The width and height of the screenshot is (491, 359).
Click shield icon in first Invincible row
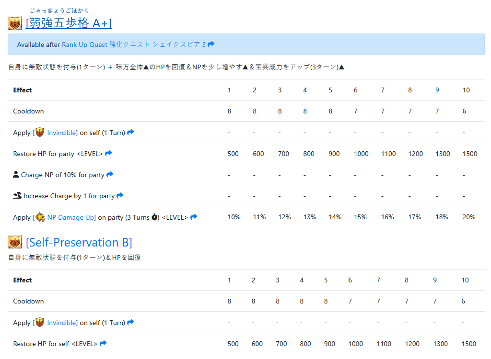tap(40, 132)
